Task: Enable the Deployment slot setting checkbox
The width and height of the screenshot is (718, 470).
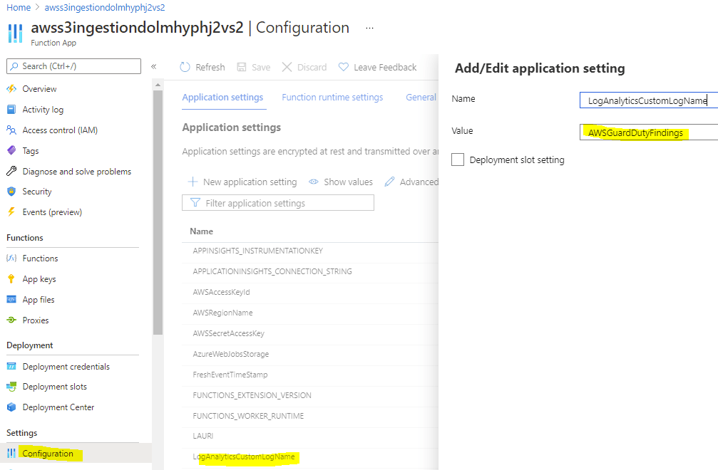Action: tap(458, 160)
